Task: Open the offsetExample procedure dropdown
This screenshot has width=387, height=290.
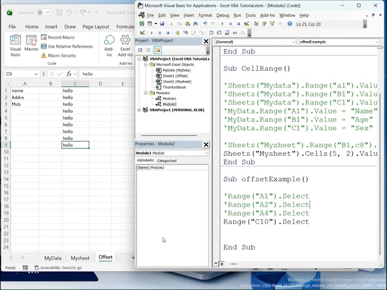Action: coord(377,42)
